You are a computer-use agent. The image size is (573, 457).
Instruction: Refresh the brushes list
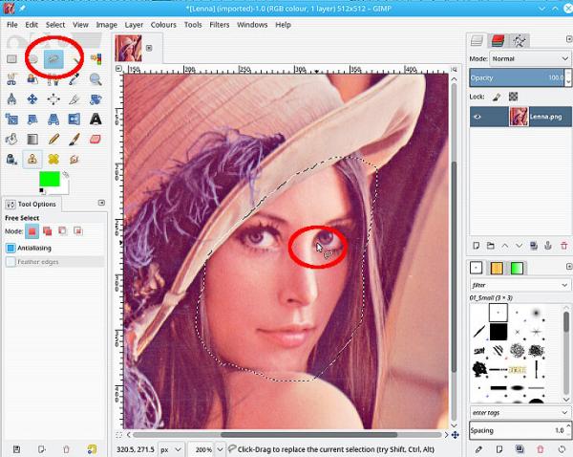point(562,448)
